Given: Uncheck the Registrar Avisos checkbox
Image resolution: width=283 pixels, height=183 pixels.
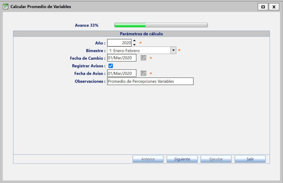Looking at the screenshot, I should 111,66.
